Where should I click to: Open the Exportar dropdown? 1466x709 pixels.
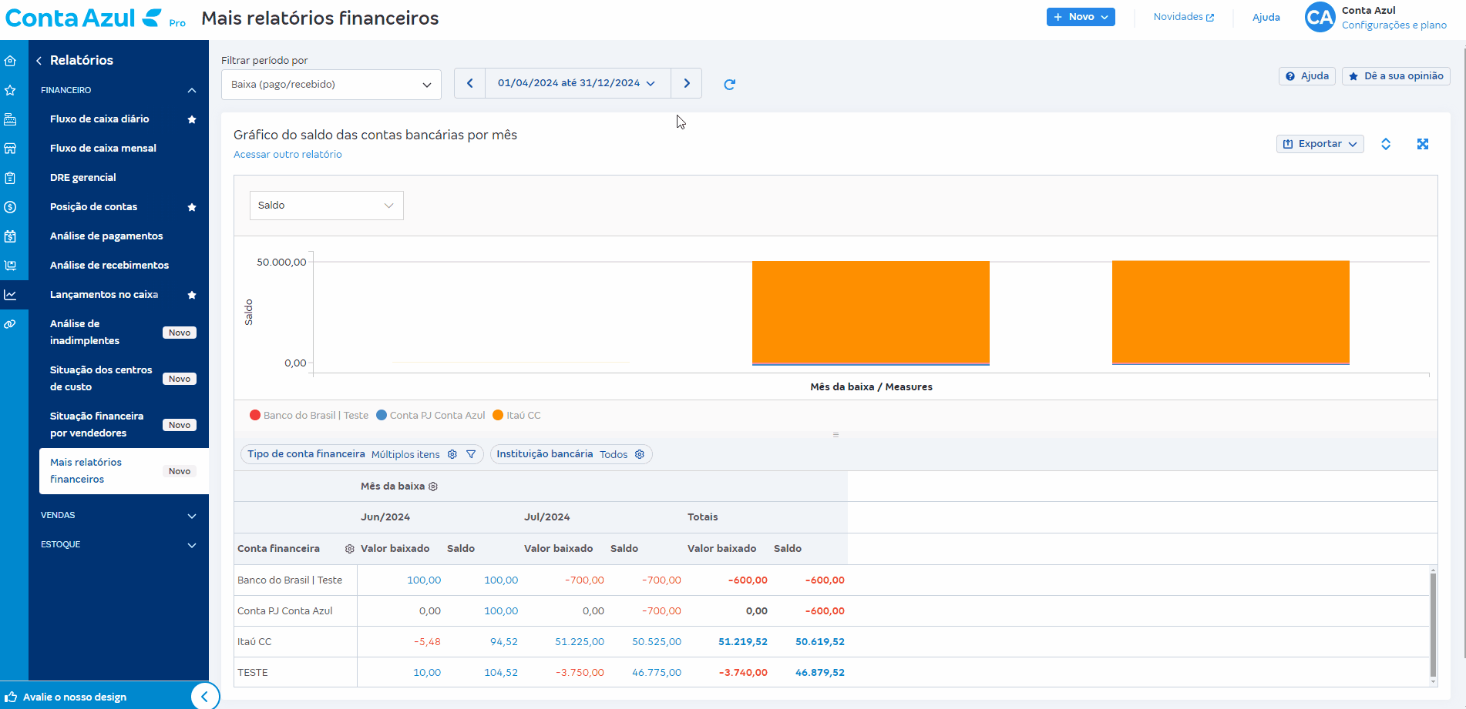1320,144
